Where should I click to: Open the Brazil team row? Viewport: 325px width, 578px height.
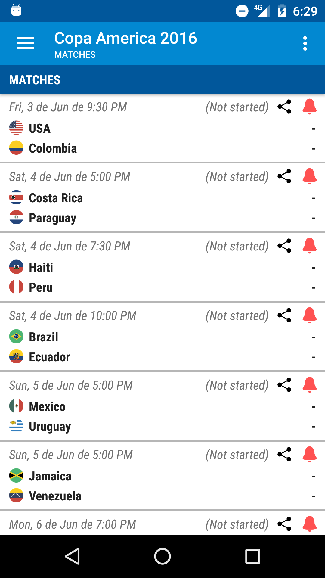[x=162, y=337]
